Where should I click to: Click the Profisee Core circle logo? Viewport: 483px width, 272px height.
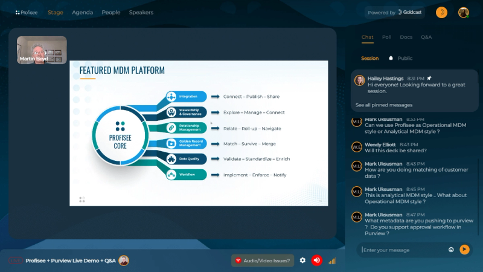(x=120, y=135)
